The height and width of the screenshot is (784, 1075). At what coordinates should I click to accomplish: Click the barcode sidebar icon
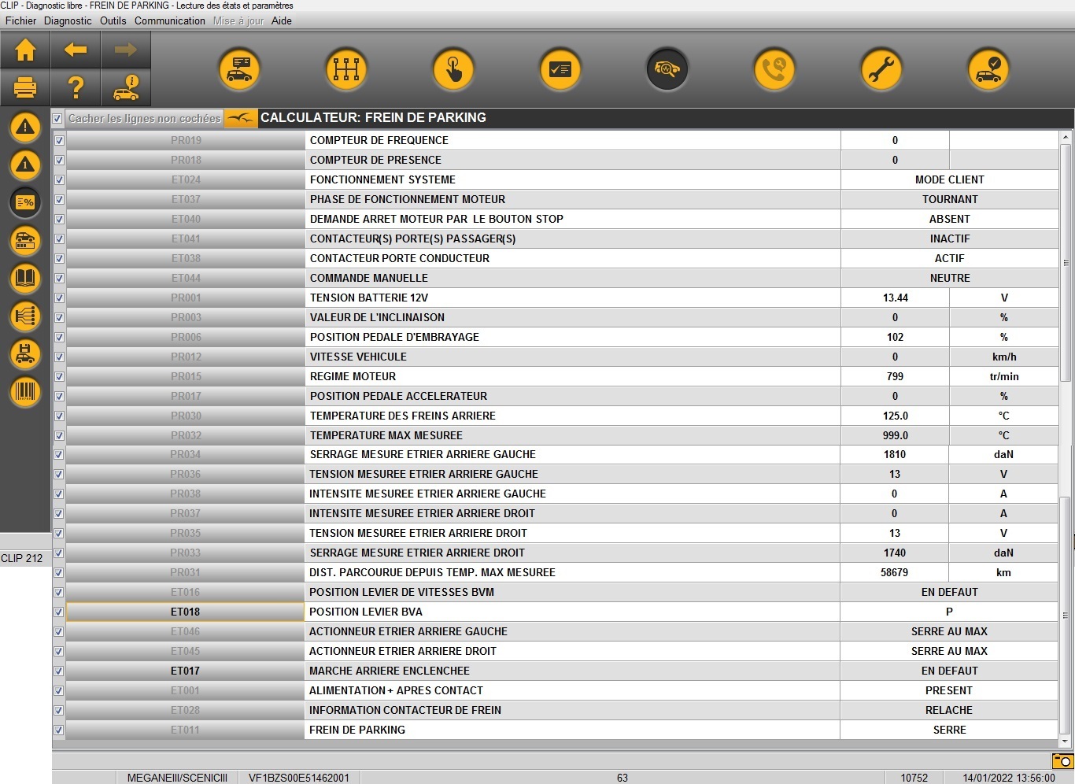point(25,391)
